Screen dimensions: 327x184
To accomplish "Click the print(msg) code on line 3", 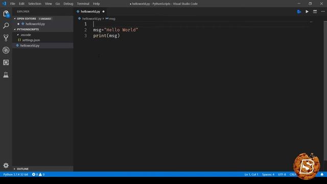I will tap(107, 36).
